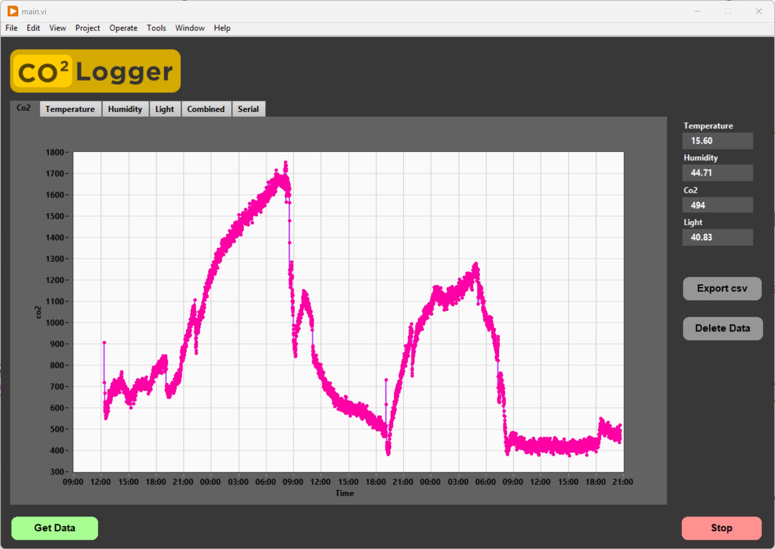Open the Window menu

189,28
